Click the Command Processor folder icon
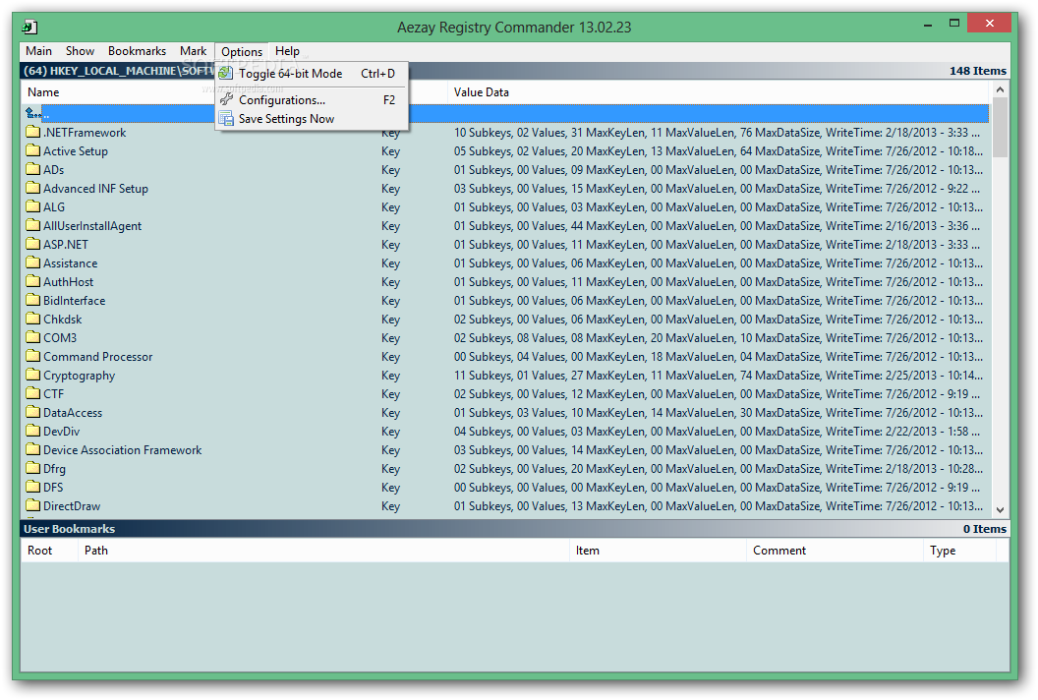The height and width of the screenshot is (700, 1038). pos(33,356)
